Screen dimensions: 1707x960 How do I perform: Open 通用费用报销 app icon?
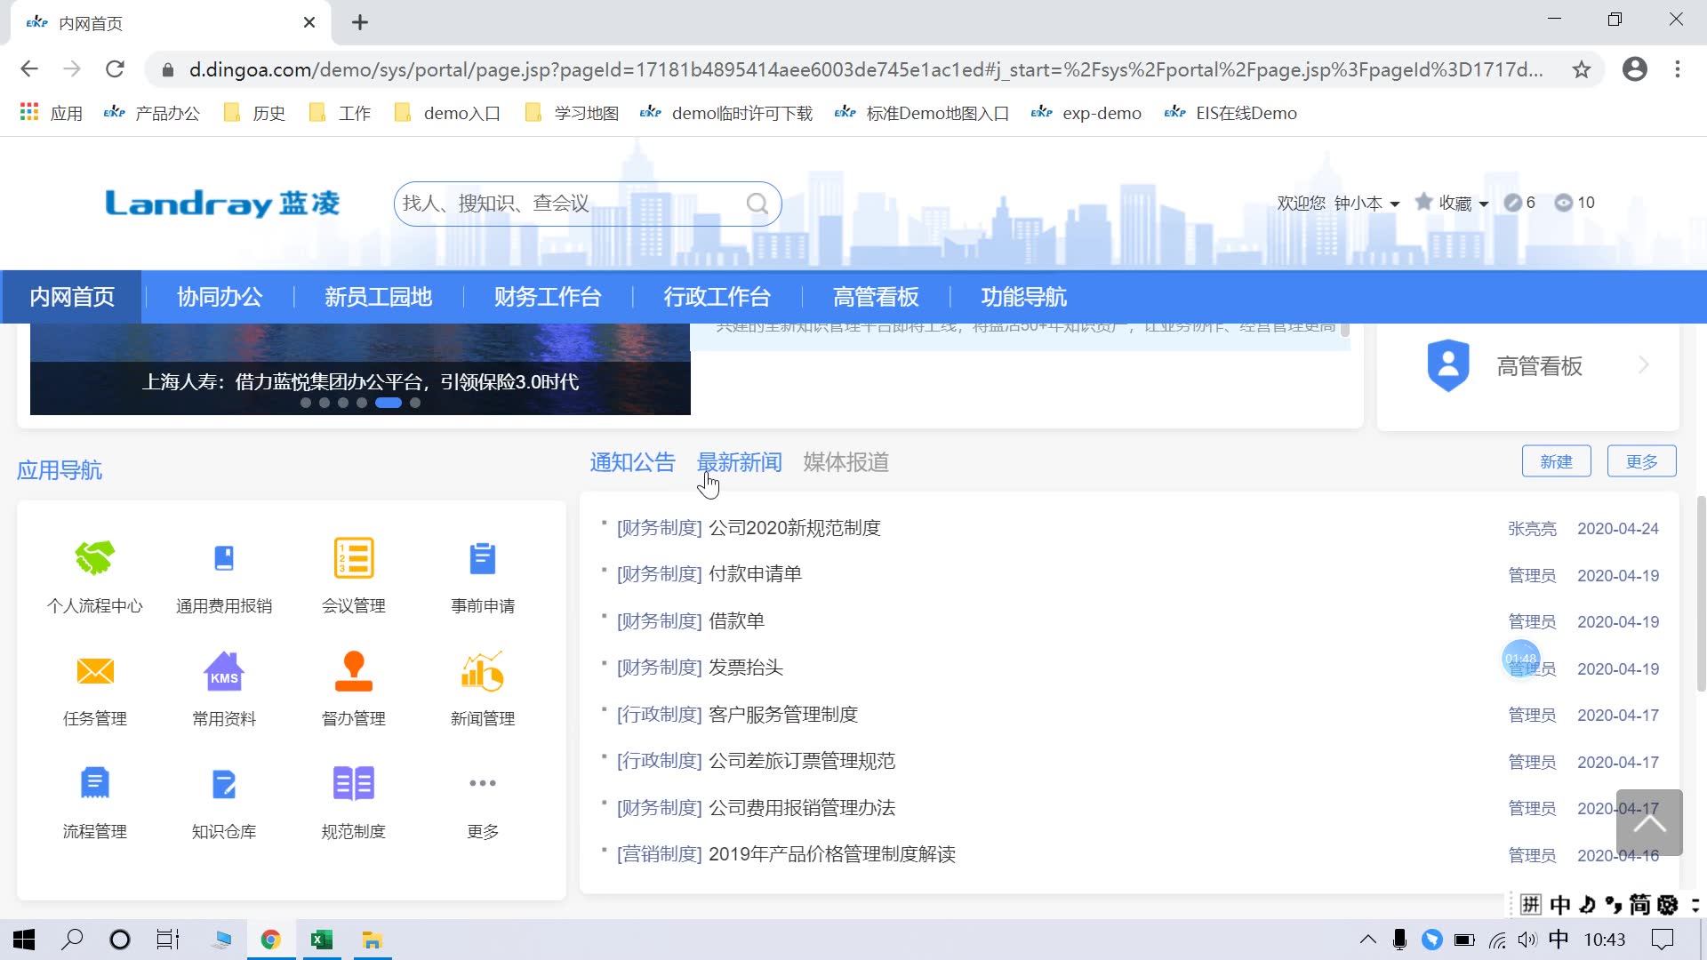pos(224,558)
